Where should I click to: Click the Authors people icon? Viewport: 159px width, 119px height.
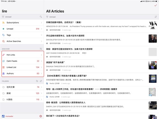[3, 73]
